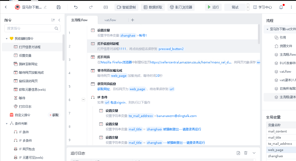This screenshot has height=161, width=296.
Task: Add a new flow tab with plus
Action: 132,20
